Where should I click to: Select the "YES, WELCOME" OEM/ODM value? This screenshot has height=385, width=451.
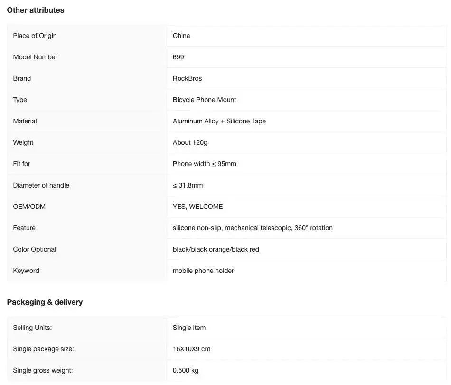(198, 207)
